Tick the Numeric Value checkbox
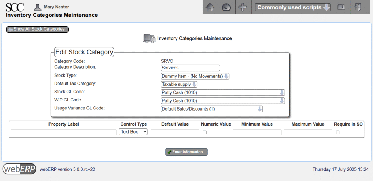Image resolution: width=373 pixels, height=181 pixels. 205,133
